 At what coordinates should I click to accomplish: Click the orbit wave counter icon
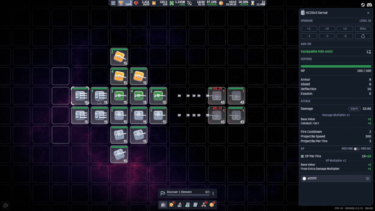click(x=189, y=3)
